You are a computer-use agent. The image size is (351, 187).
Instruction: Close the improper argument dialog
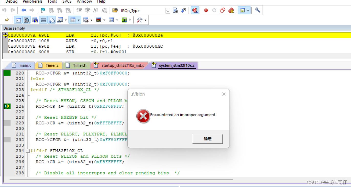pos(224,94)
